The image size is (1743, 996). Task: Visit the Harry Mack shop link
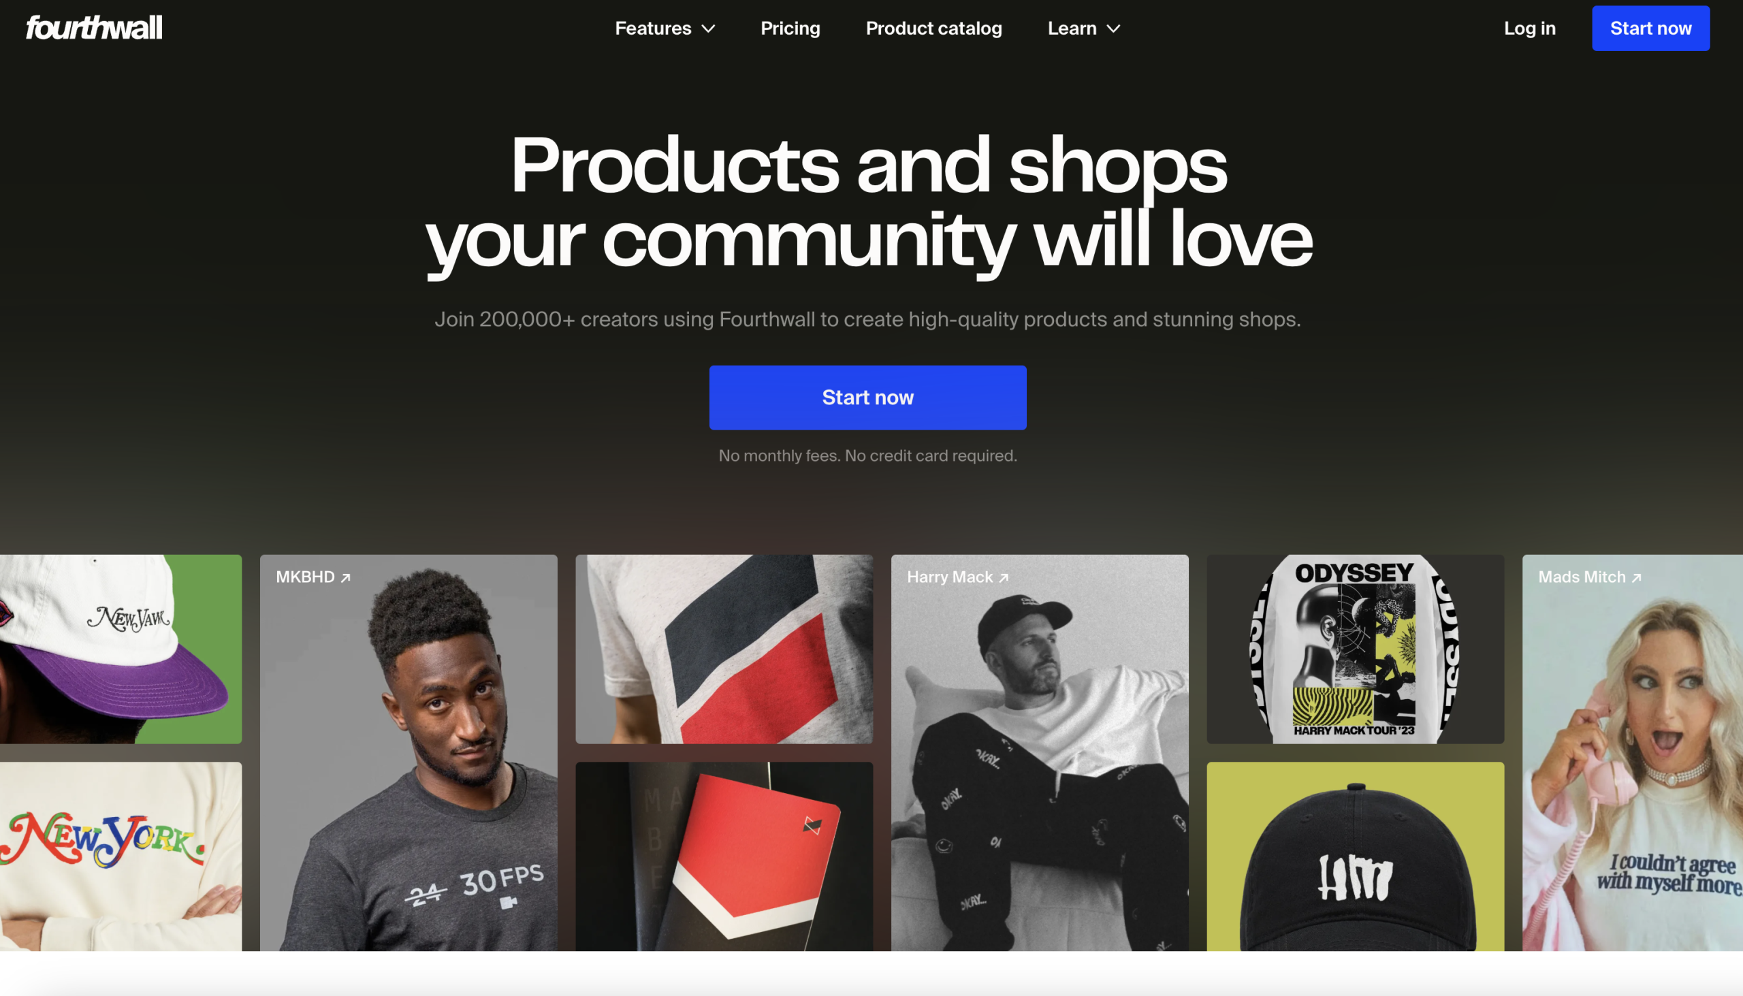coord(958,577)
